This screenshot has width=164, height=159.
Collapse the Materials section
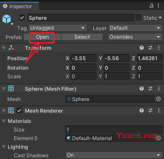[4, 121]
